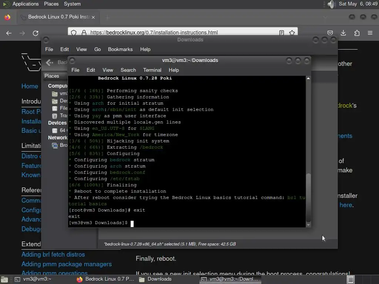Click the bedrocklinux.org URL address field
The image size is (379, 284).
point(154,33)
